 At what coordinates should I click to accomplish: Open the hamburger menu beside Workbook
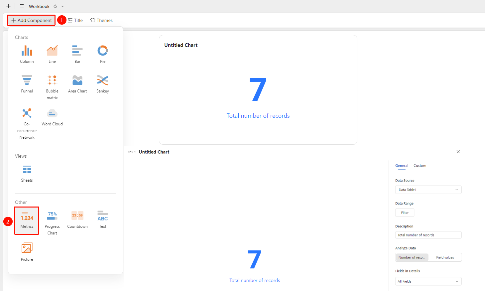[22, 6]
